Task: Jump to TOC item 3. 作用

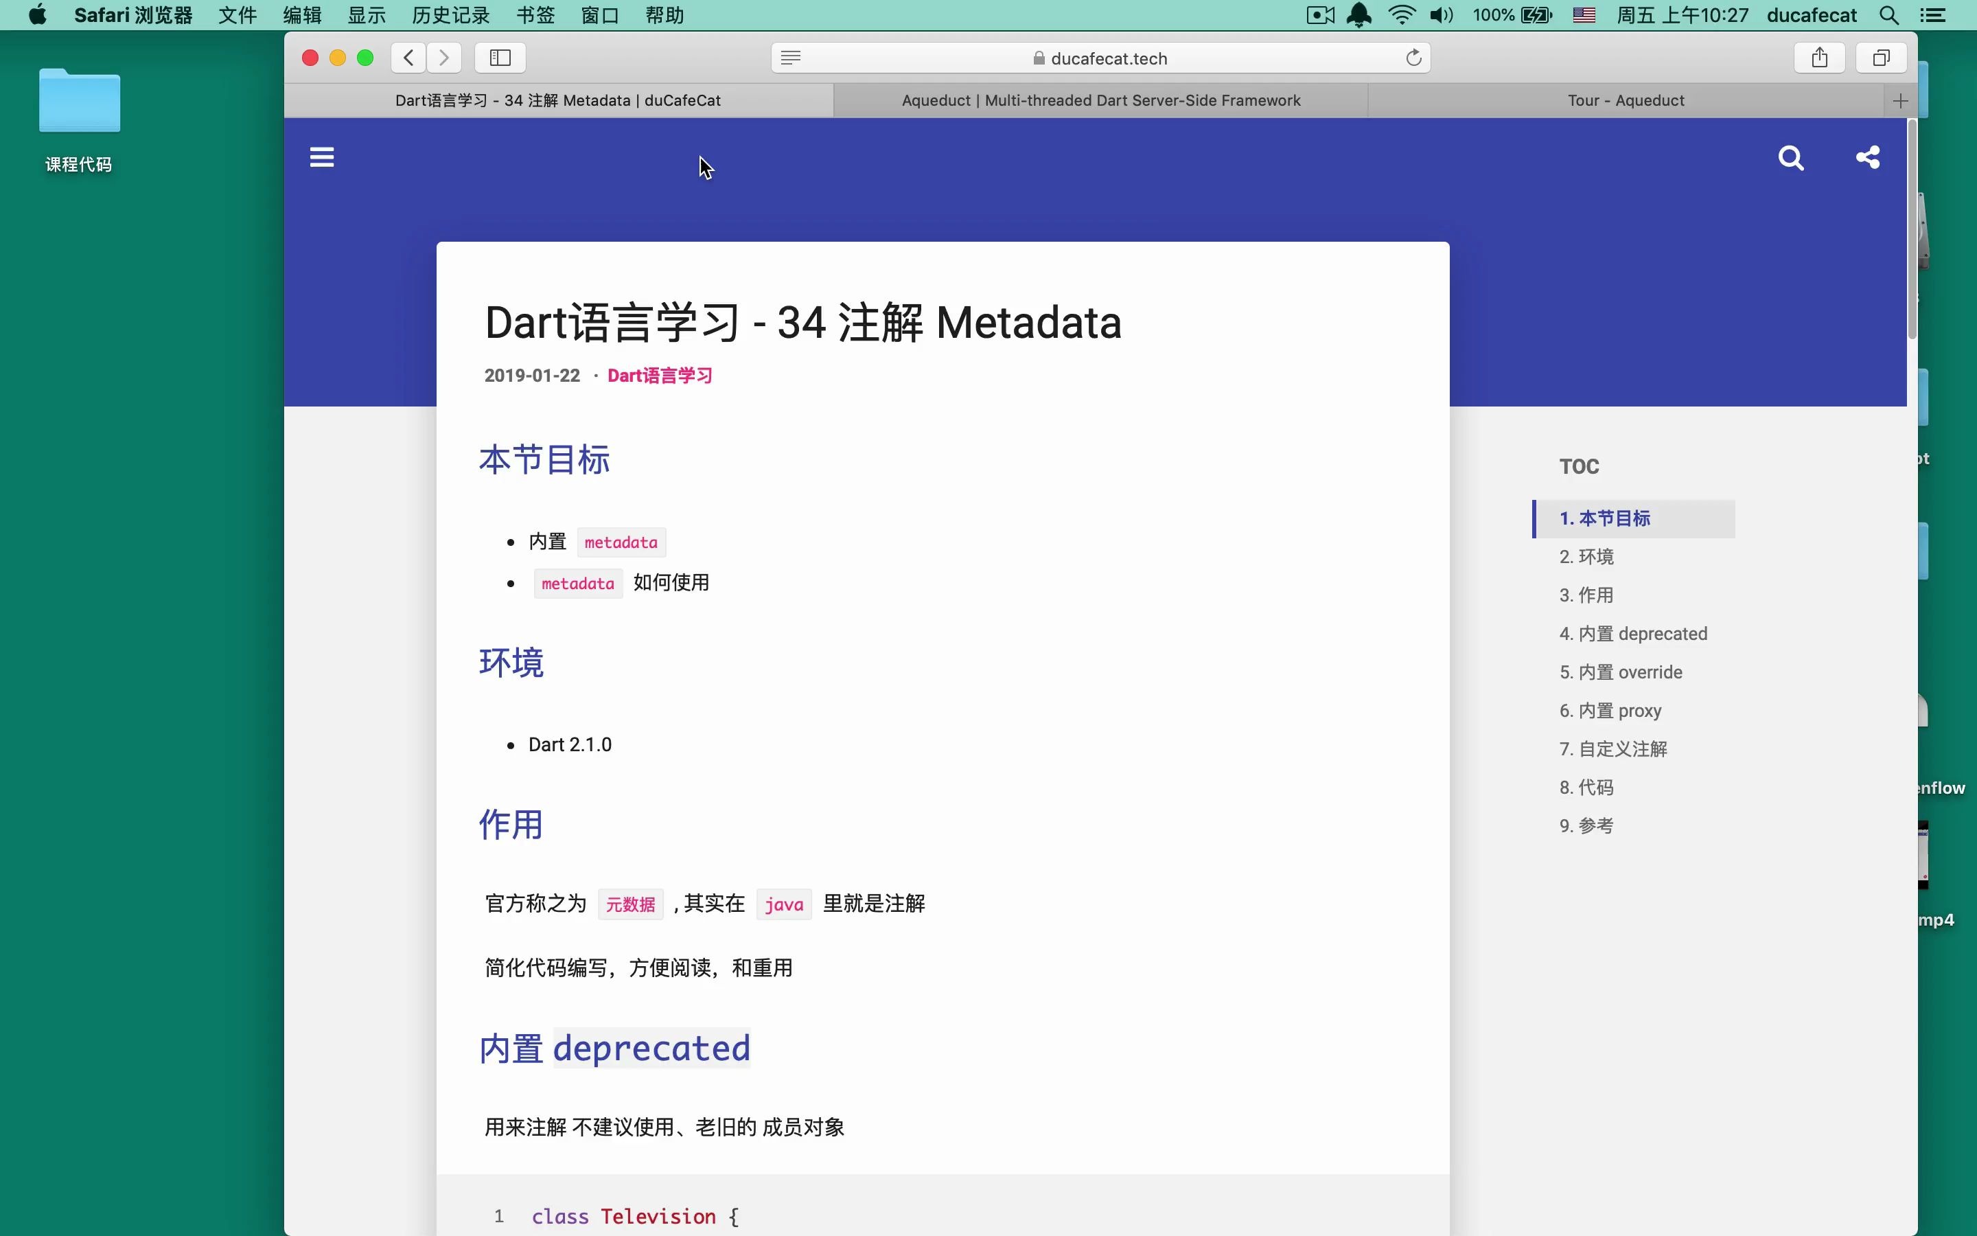Action: click(1586, 595)
